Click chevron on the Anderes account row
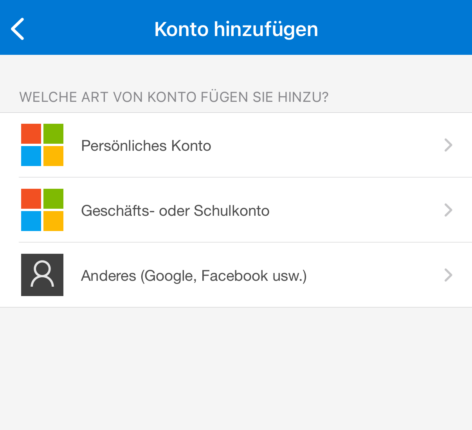Viewport: 472px width, 430px height. coord(449,275)
